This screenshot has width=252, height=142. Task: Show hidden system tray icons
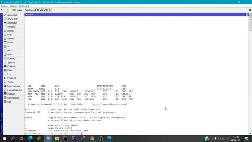coord(211,138)
